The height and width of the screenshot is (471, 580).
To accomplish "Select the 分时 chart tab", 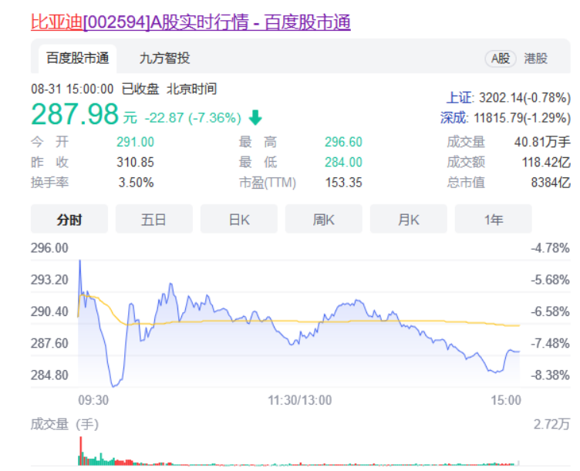I will point(69,219).
